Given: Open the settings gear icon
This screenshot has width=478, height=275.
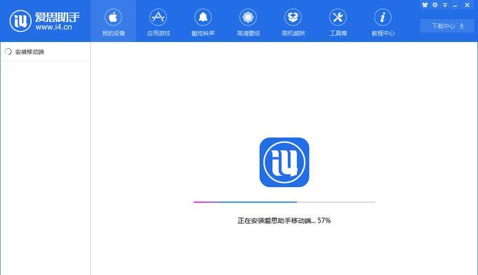Looking at the screenshot, I should tap(435, 5).
